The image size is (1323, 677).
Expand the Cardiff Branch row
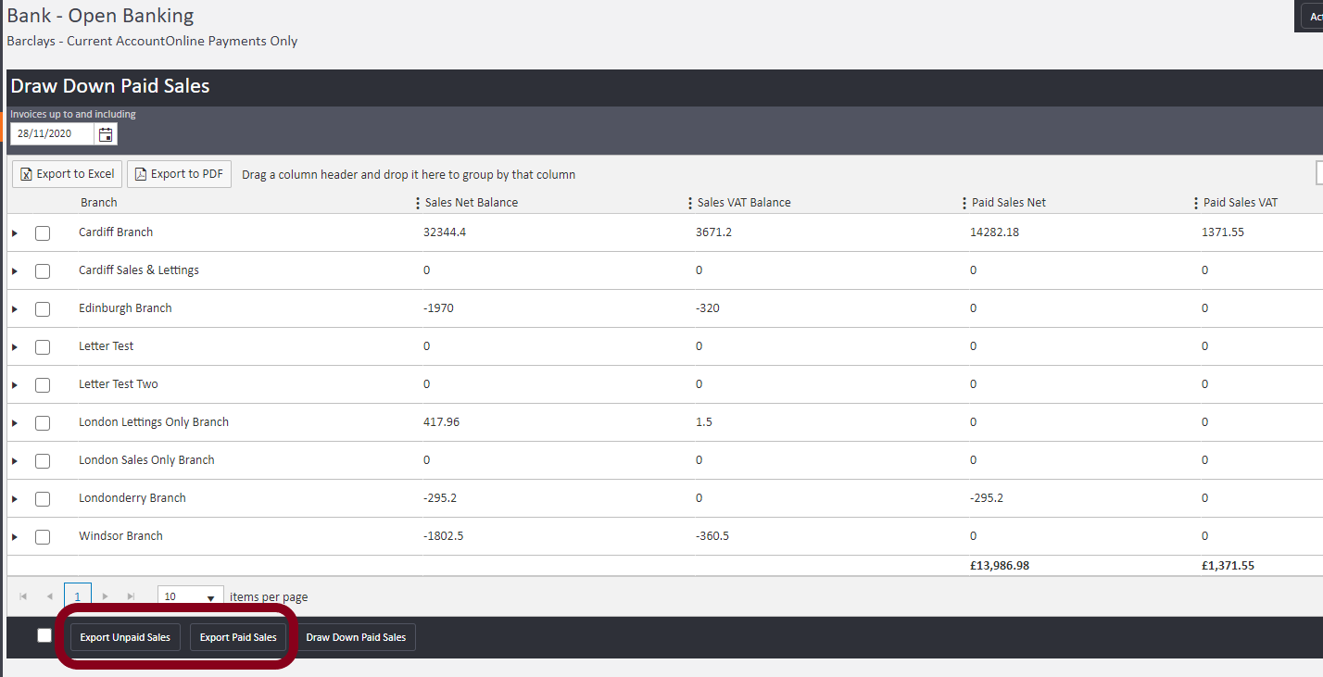pos(15,233)
